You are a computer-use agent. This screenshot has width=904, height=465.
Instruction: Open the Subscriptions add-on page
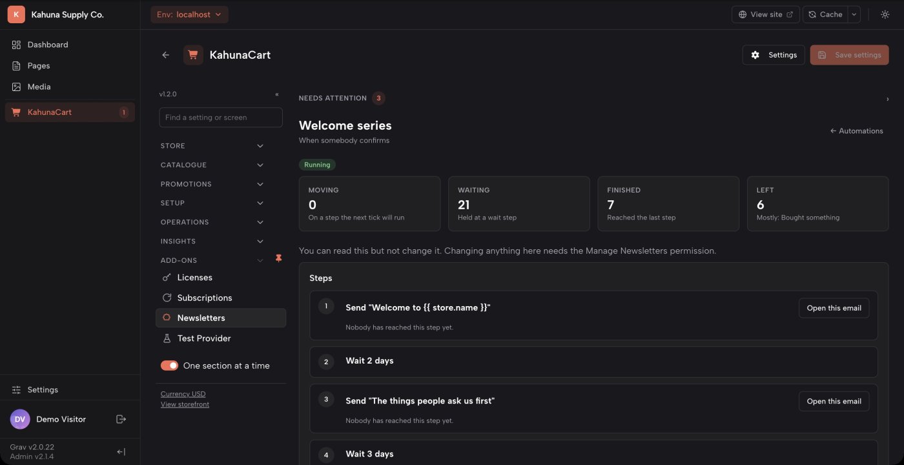[221, 298]
